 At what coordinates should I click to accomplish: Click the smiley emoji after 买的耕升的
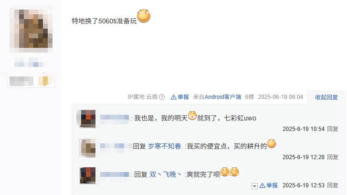pyautogui.click(x=272, y=143)
